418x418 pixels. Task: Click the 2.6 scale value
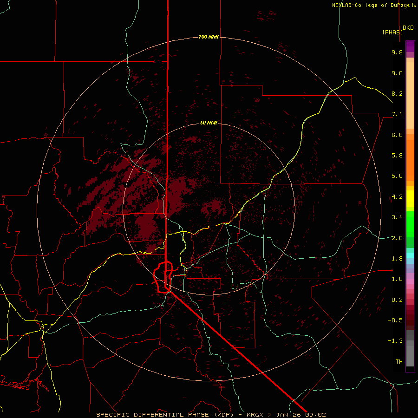[397, 238]
